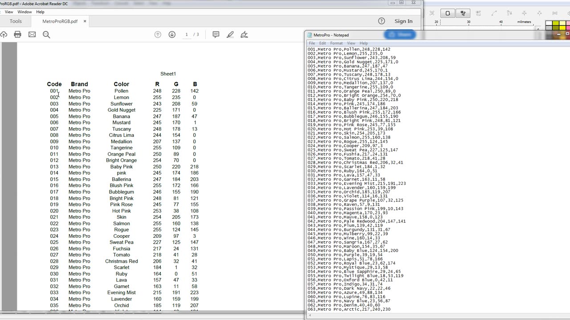Click the upload to cloud icon in Acrobat
The image size is (570, 320).
point(4,35)
